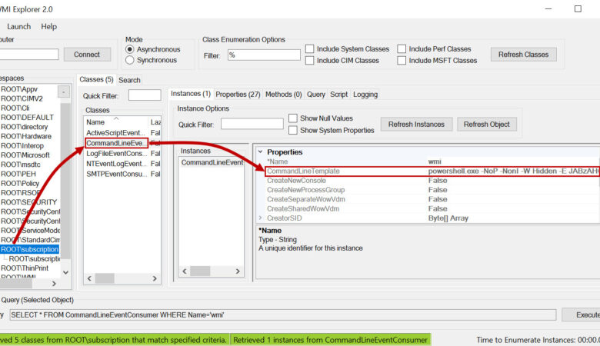
Task: Toggle Show System Properties checkbox
Action: coord(293,130)
